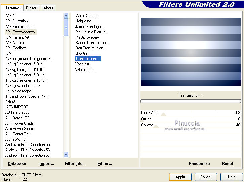This screenshot has height=182, width=244.
Task: Select VM Toolbox category
Action: point(16,48)
